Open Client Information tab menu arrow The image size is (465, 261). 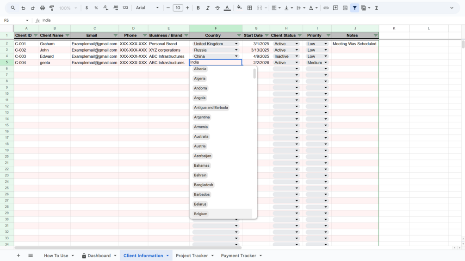tap(167, 255)
